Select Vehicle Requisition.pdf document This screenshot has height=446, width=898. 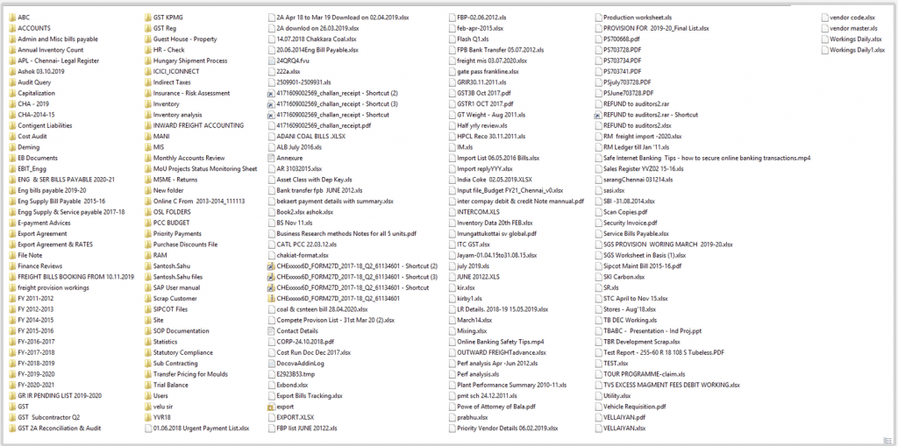(635, 407)
